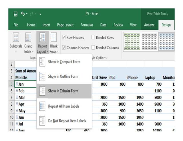This screenshot has height=141, width=183.
Task: Click the Repeat All Item Labels icon
Action: 42,106
